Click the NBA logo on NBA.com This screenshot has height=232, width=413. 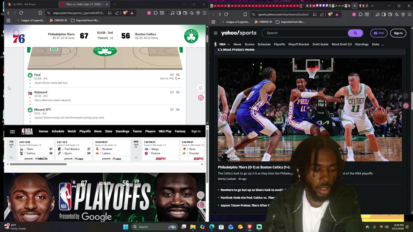click(27, 131)
